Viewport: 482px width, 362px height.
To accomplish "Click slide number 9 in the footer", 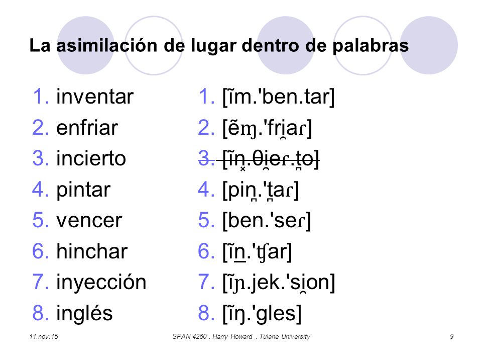I will (451, 336).
